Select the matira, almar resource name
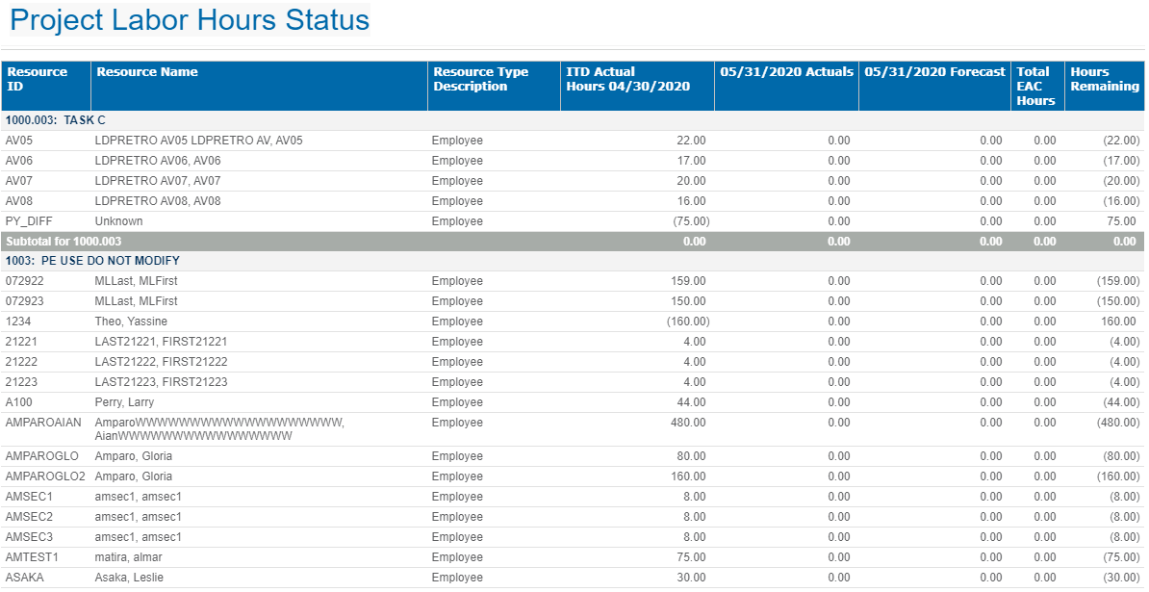This screenshot has width=1149, height=592. pos(131,557)
